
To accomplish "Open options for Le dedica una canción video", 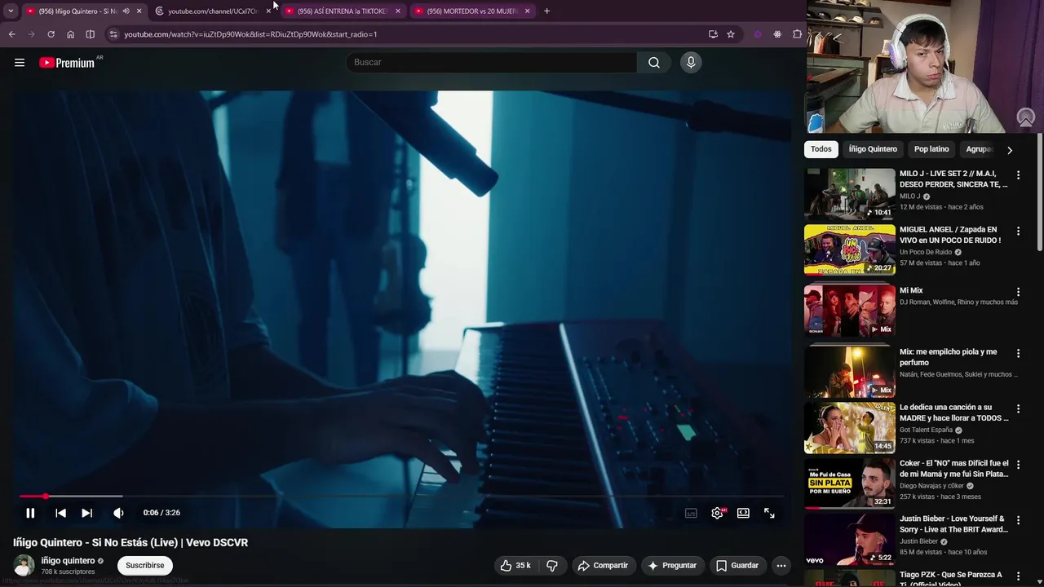I will click(x=1018, y=408).
